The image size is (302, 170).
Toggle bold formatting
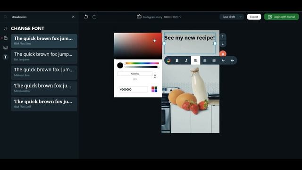177,60
